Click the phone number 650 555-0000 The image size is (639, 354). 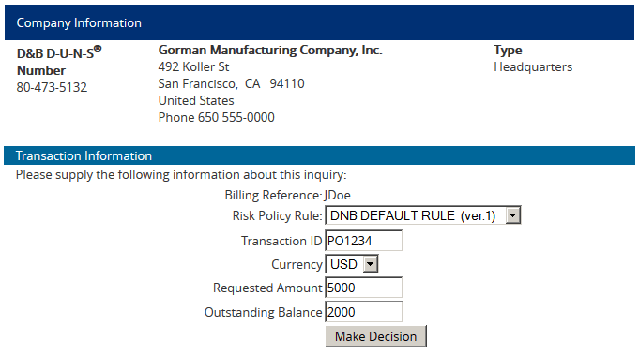[236, 117]
